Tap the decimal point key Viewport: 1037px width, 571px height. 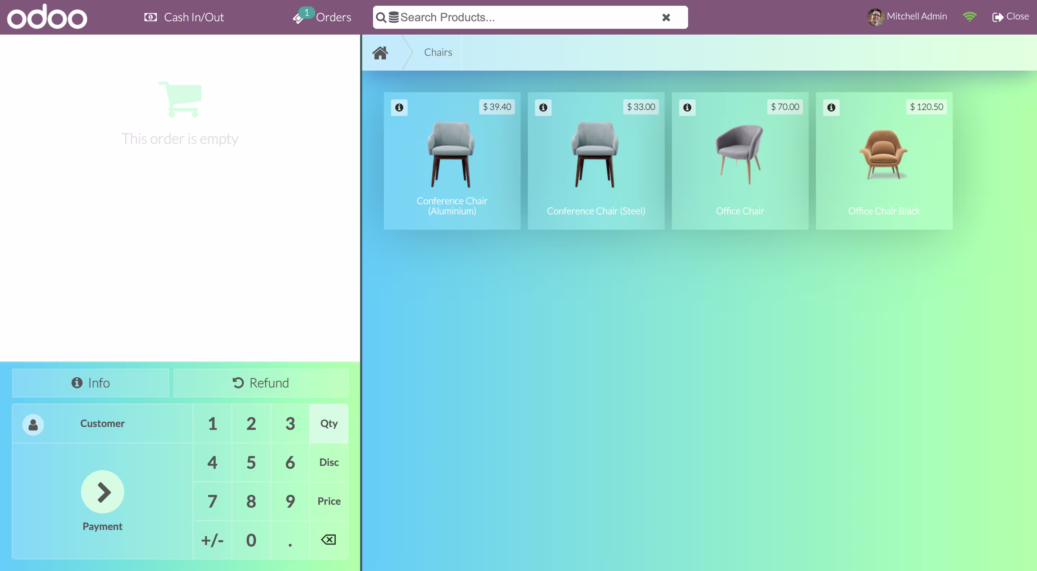(x=290, y=540)
